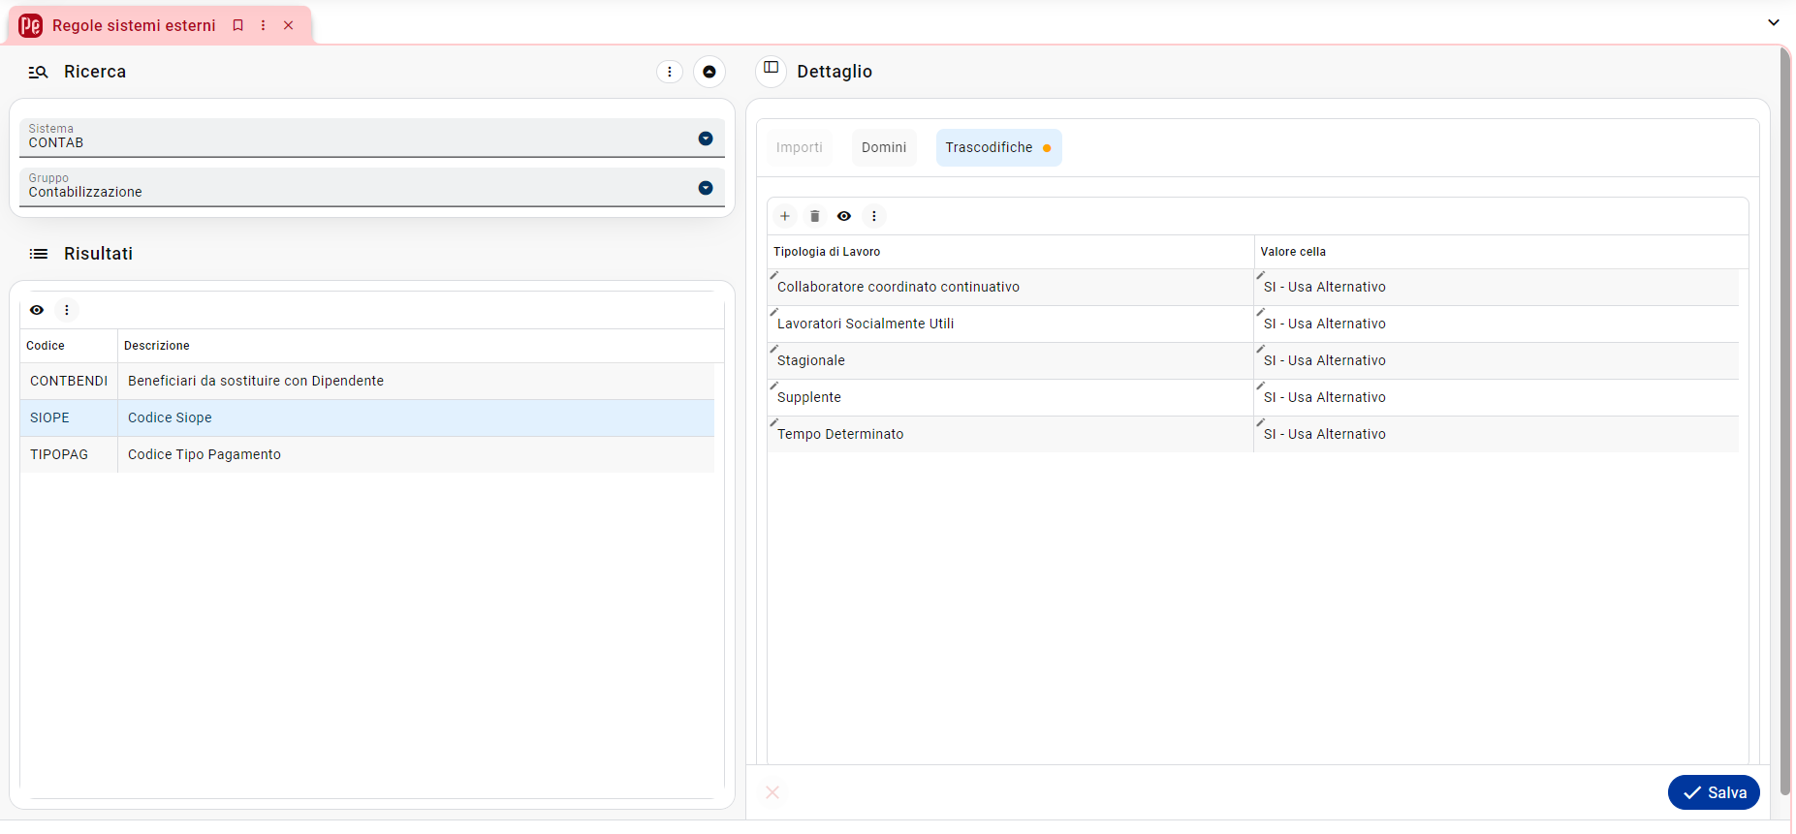1796x834 pixels.
Task: Close the Regole sistemi esterni tab
Action: [288, 25]
